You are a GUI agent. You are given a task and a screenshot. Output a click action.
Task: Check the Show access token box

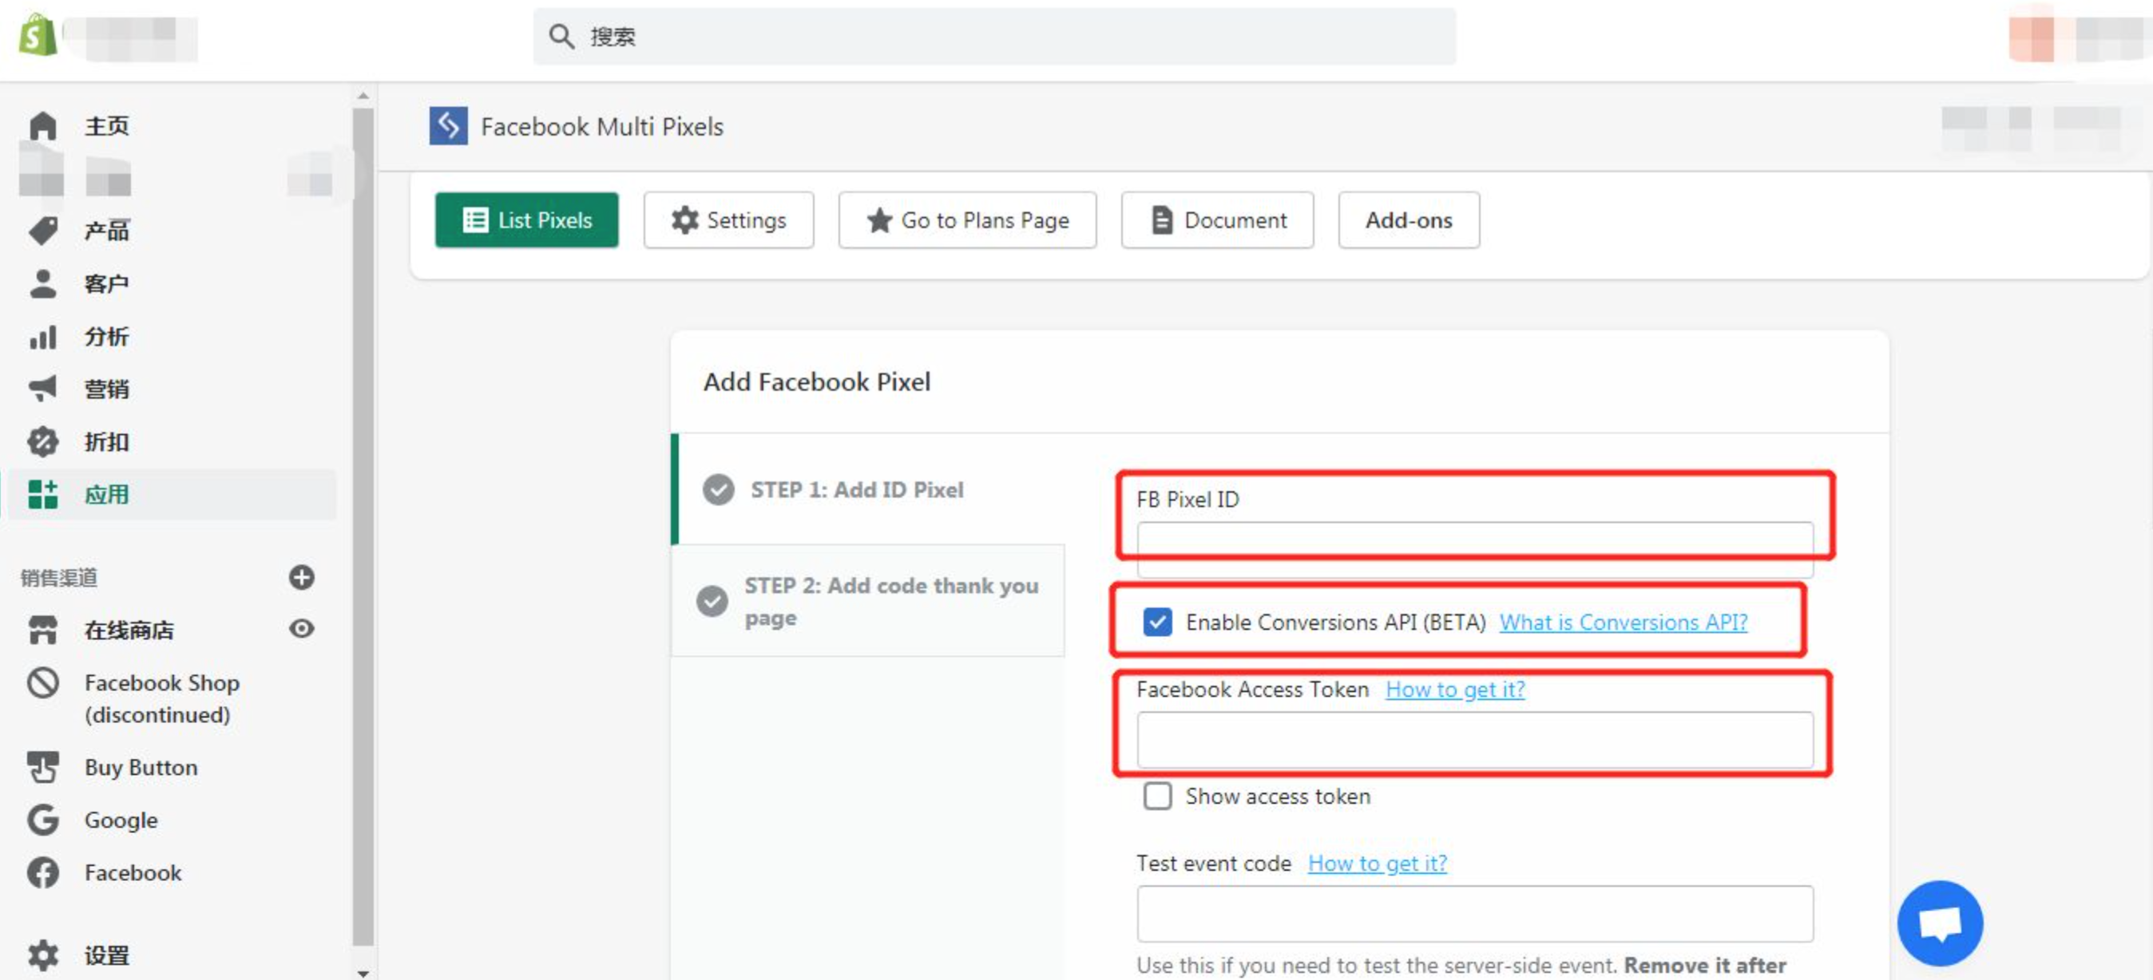click(x=1158, y=796)
